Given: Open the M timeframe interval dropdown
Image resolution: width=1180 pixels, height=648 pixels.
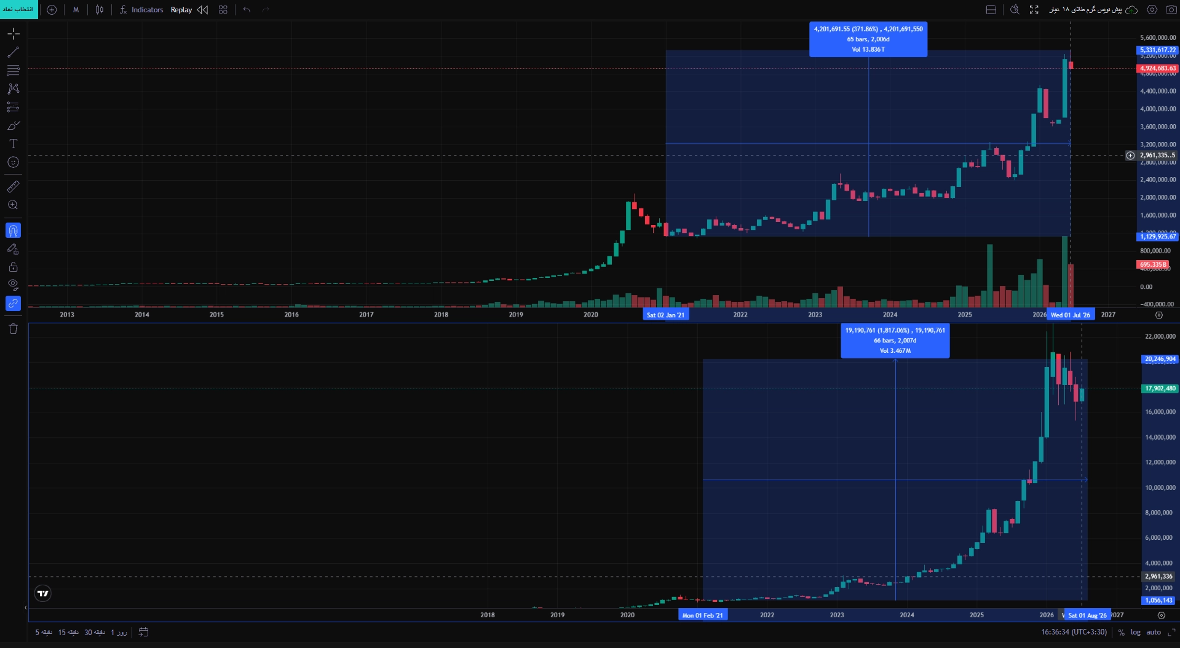Looking at the screenshot, I should 76,10.
